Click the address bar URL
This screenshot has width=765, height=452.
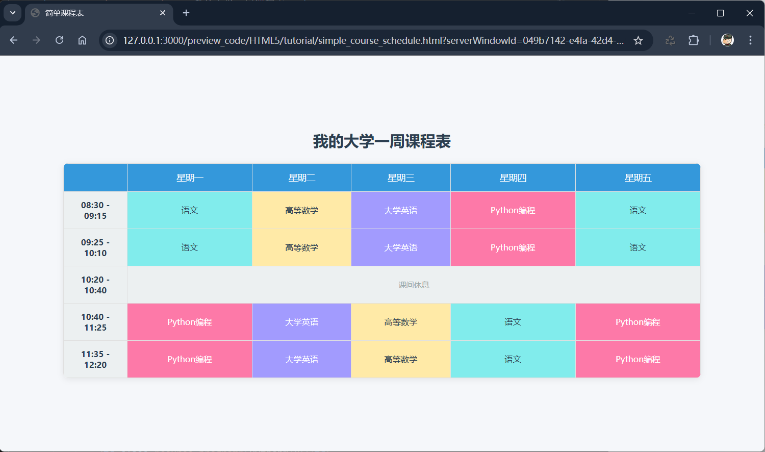pos(372,40)
